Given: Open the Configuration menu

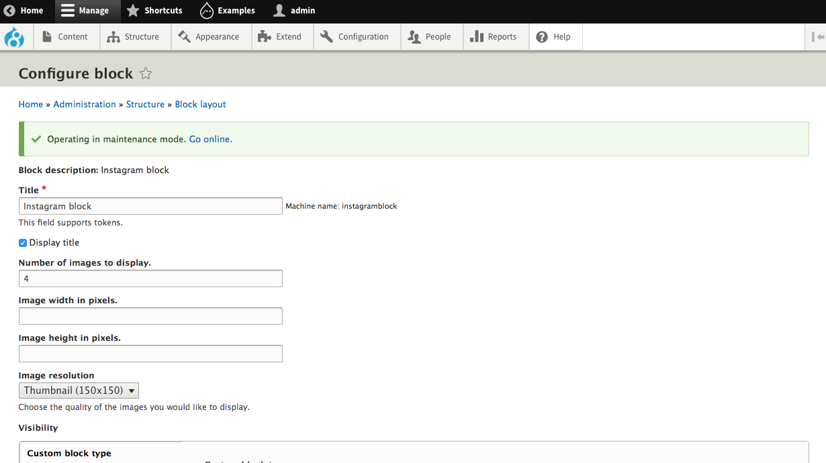Looking at the screenshot, I should 357,37.
